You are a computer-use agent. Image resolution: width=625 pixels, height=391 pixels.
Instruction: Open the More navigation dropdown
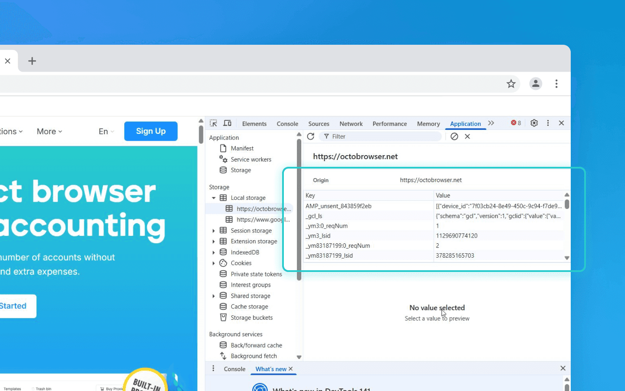pyautogui.click(x=49, y=132)
